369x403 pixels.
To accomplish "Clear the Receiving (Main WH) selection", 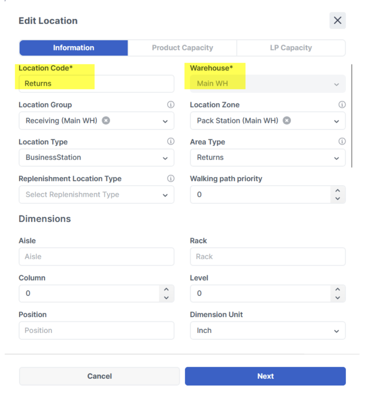I will (106, 120).
